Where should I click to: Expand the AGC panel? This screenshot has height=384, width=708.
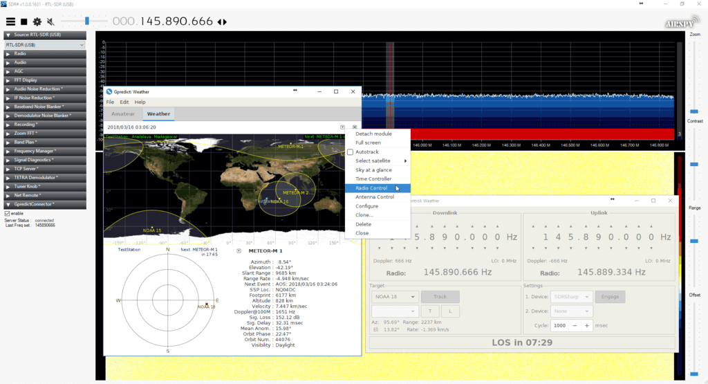(x=45, y=71)
